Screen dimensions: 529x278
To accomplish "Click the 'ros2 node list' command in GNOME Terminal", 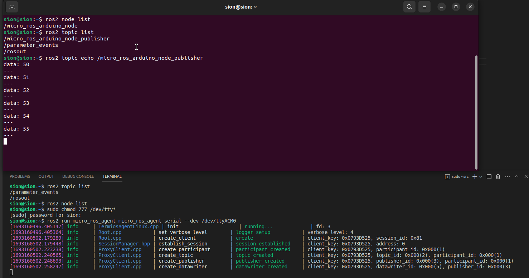I will pyautogui.click(x=68, y=19).
